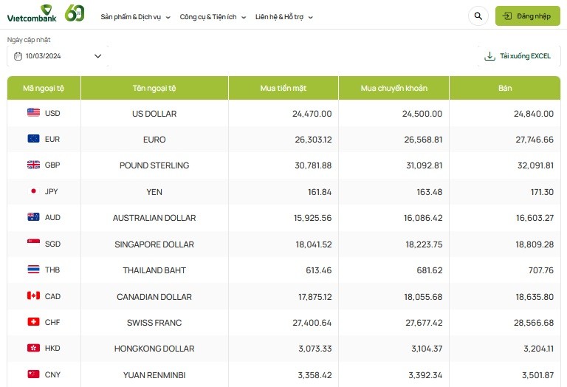Expand the date picker dropdown arrow
Screen dimensions: 567x387
[97, 56]
